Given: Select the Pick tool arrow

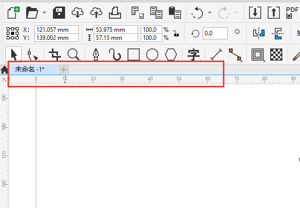Looking at the screenshot, I should click(x=14, y=55).
